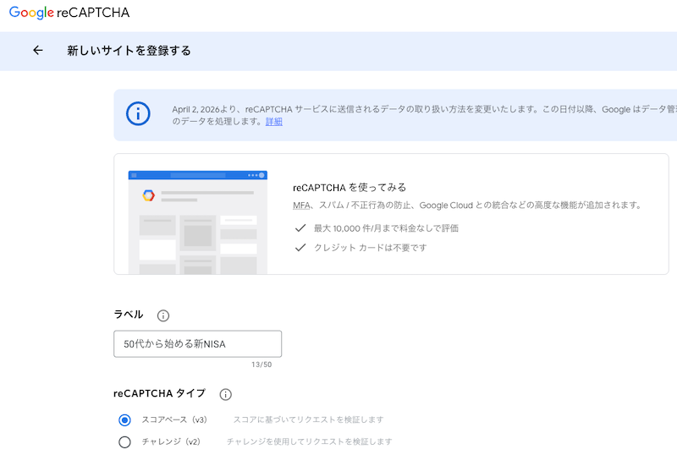Click the info icon next to ラベル
Image resolution: width=677 pixels, height=455 pixels.
(x=163, y=315)
